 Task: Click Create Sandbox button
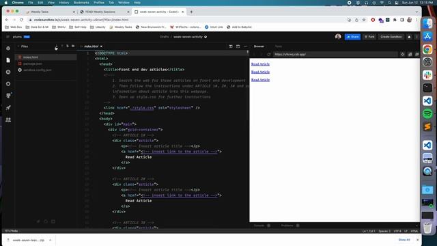click(391, 37)
